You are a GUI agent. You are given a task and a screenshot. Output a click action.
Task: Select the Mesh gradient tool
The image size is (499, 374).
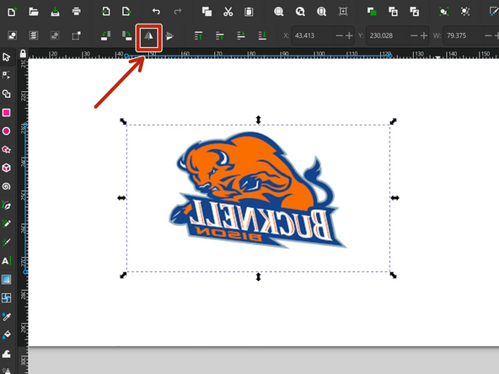click(x=7, y=298)
